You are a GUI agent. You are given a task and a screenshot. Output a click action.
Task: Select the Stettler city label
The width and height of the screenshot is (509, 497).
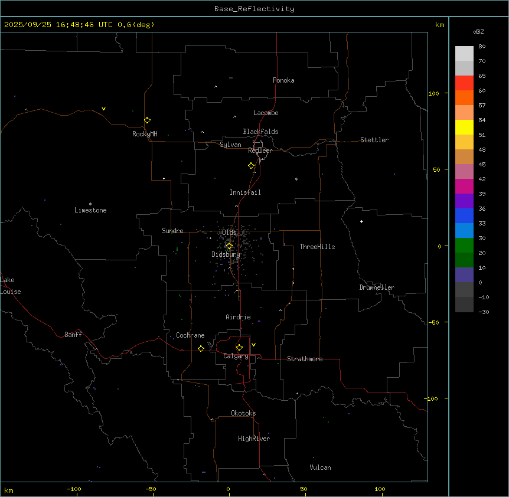coord(374,140)
